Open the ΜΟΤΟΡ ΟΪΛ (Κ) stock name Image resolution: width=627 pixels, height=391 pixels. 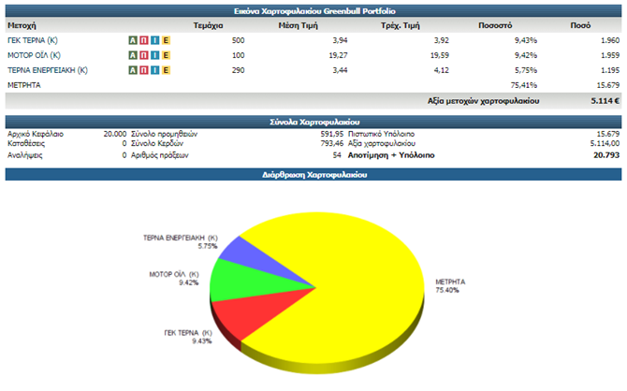35,56
